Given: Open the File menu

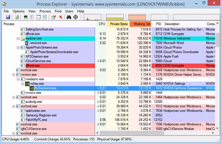Looking at the screenshot, I should tap(6, 11).
